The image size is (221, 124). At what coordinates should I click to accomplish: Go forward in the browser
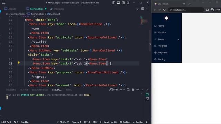coord(160,10)
